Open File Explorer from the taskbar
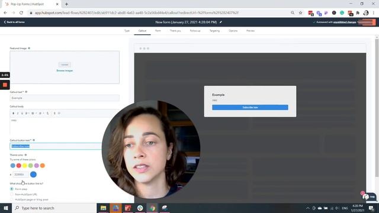The height and width of the screenshot is (213, 379). 103,208
